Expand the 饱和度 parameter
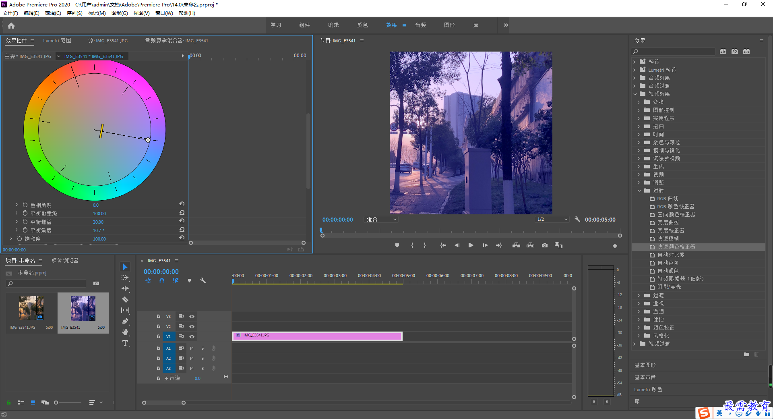Viewport: 773px width, 419px height. (11, 239)
